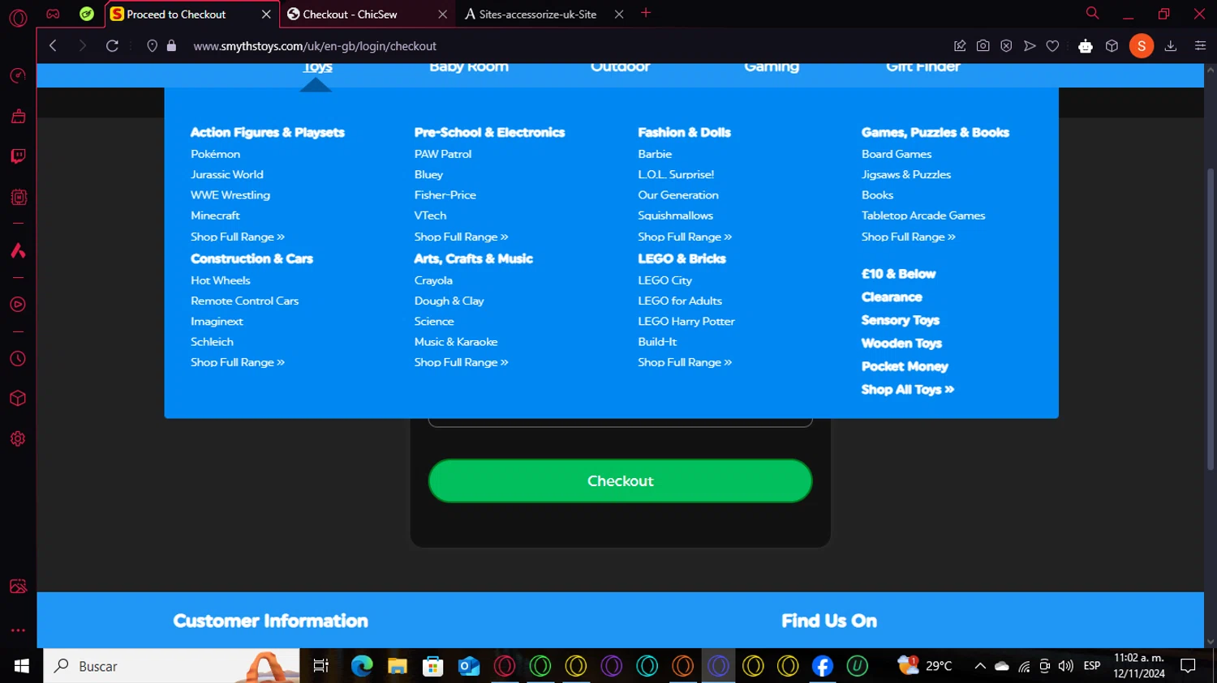The image size is (1217, 683).
Task: Open Pocket Money link
Action: (x=904, y=366)
